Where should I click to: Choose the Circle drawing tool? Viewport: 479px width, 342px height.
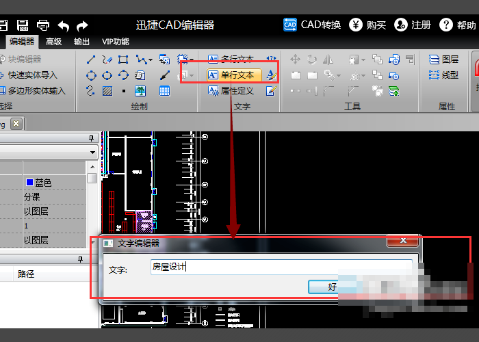(x=91, y=75)
